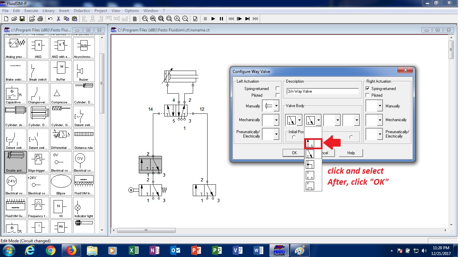Click the Description text field
The image size is (464, 257).
pos(323,91)
